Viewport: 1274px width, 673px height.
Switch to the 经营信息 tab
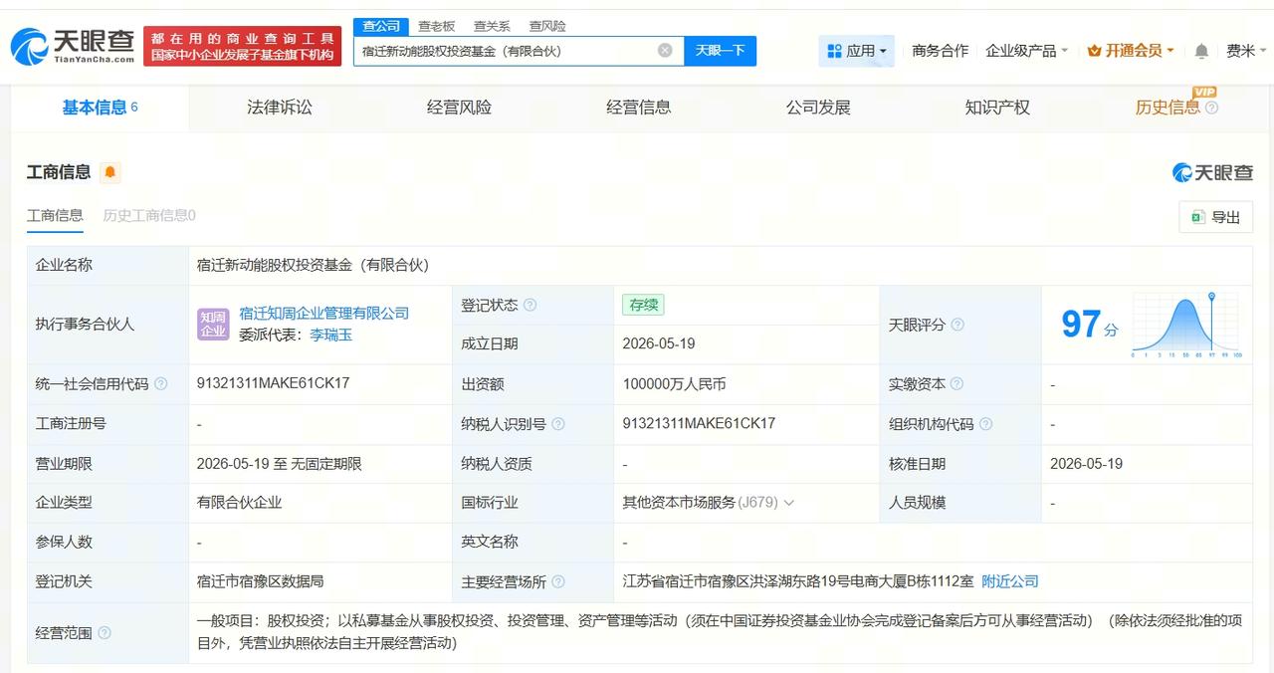(x=639, y=108)
